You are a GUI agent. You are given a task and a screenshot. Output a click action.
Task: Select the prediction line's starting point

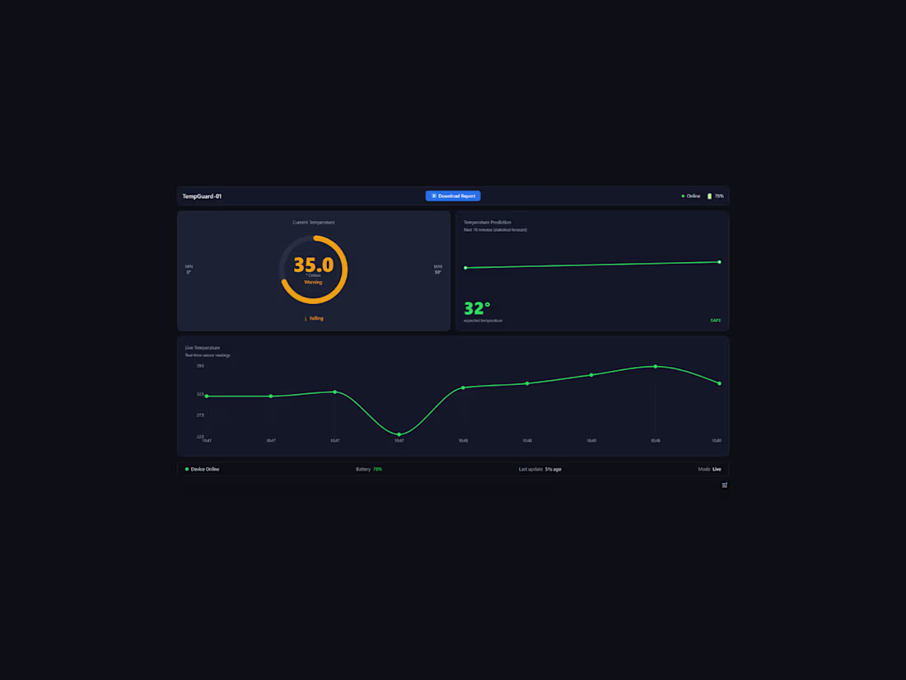pos(465,268)
